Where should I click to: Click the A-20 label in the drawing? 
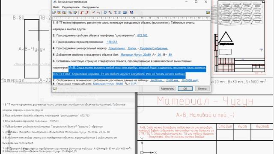[x=45, y=80]
